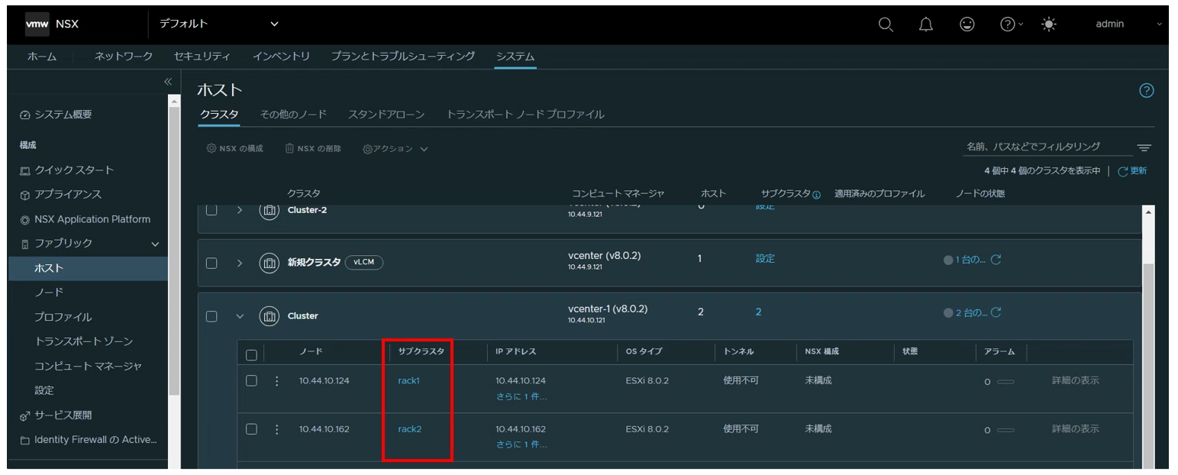Open the three-dot menu for 10.44.10.124
The image size is (1178, 475).
(277, 381)
